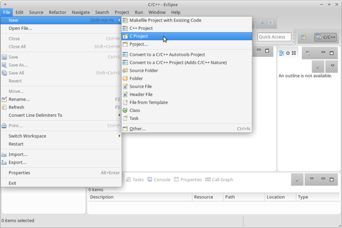Viewport: 342px width, 228px height.
Task: Click the Save disk icon in File menu
Action: [x=4, y=57]
